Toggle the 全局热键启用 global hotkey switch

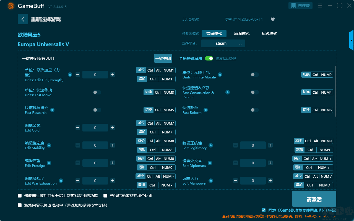pos(209,58)
